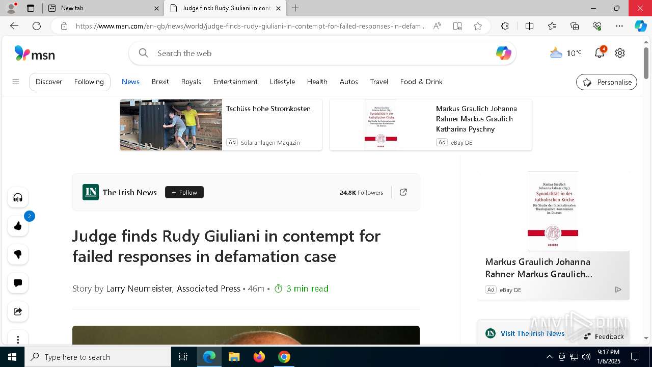The width and height of the screenshot is (652, 367).
Task: Click the Personalise button
Action: pos(607,82)
